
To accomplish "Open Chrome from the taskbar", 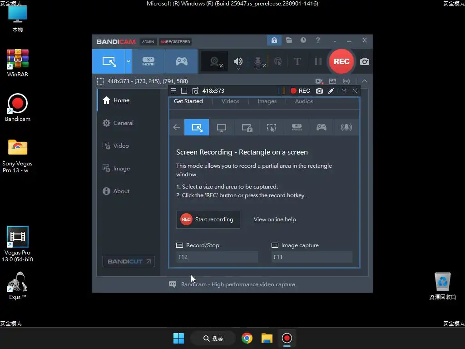I will pyautogui.click(x=247, y=338).
